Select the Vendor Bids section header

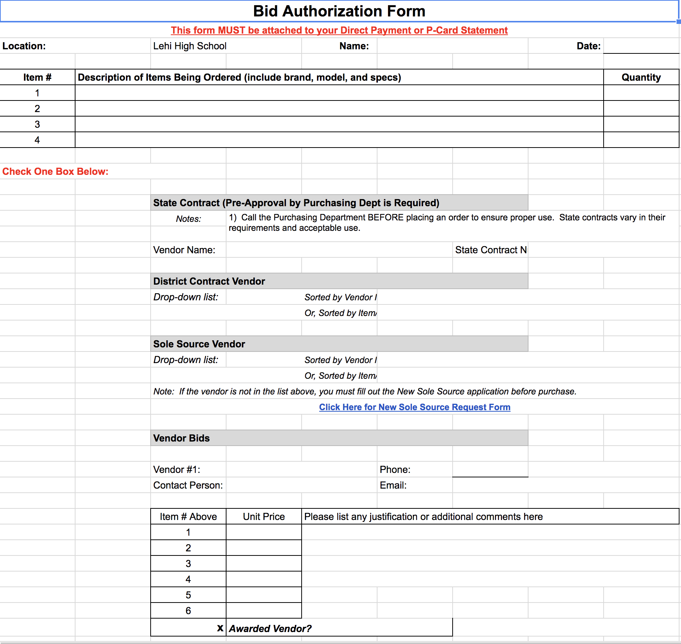point(339,438)
